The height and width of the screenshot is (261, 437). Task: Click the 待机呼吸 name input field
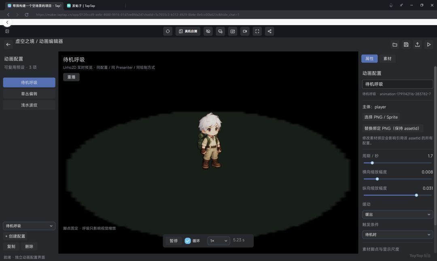tap(397, 84)
